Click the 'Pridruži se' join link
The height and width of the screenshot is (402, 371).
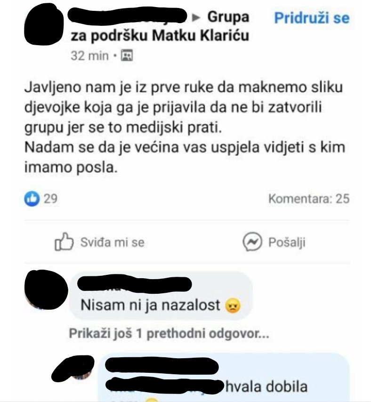(x=312, y=18)
